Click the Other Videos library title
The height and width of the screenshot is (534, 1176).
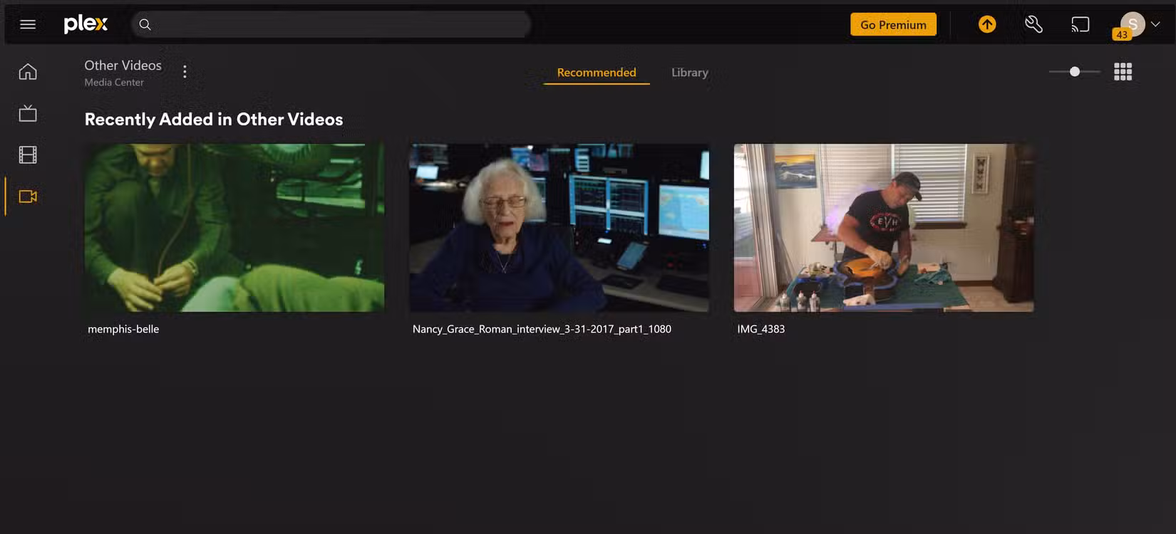coord(123,66)
